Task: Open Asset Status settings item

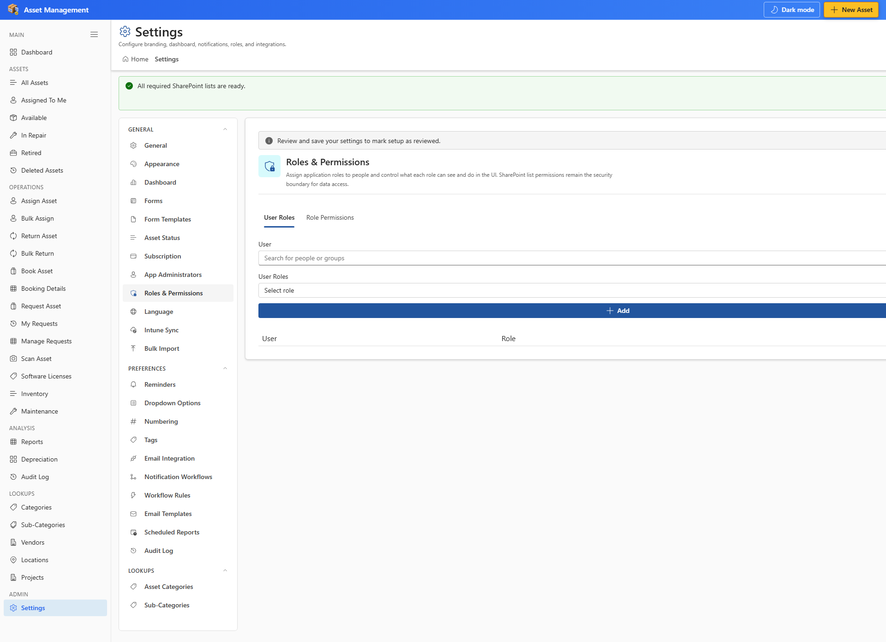Action: tap(178, 238)
